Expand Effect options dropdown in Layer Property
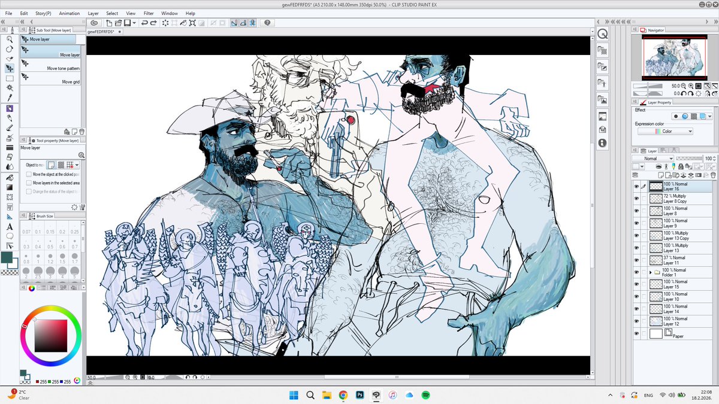Screen dimensions: 719x404 (711, 117)
